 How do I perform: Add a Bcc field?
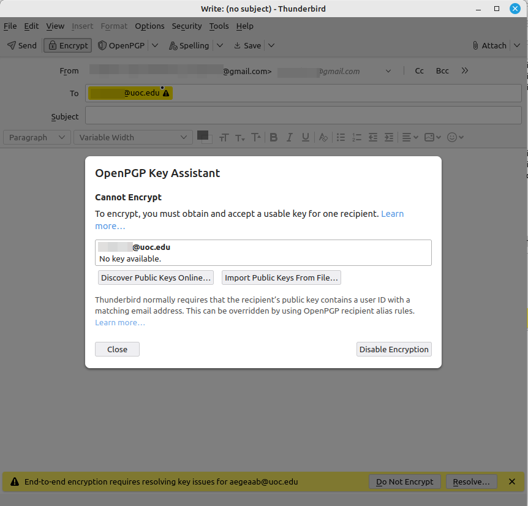tap(442, 71)
